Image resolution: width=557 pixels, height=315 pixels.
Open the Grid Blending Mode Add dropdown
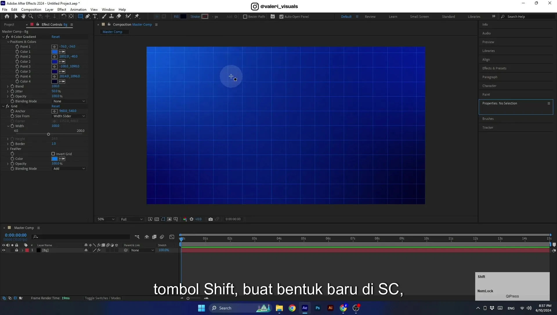click(x=69, y=169)
